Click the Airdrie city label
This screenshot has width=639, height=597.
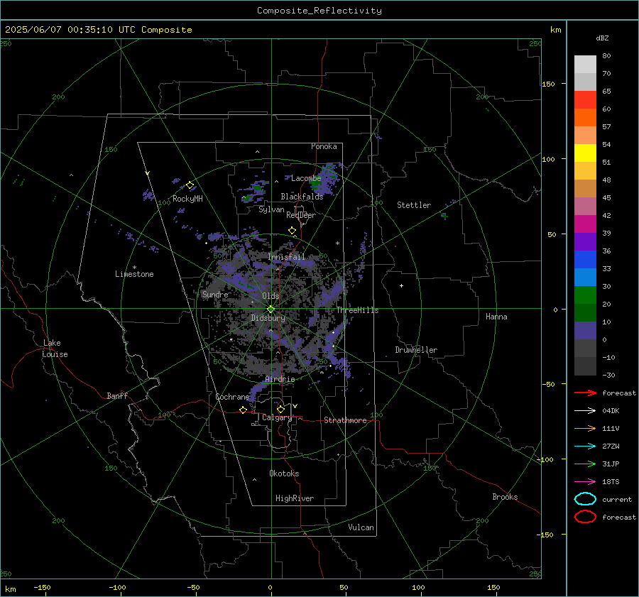pyautogui.click(x=280, y=379)
